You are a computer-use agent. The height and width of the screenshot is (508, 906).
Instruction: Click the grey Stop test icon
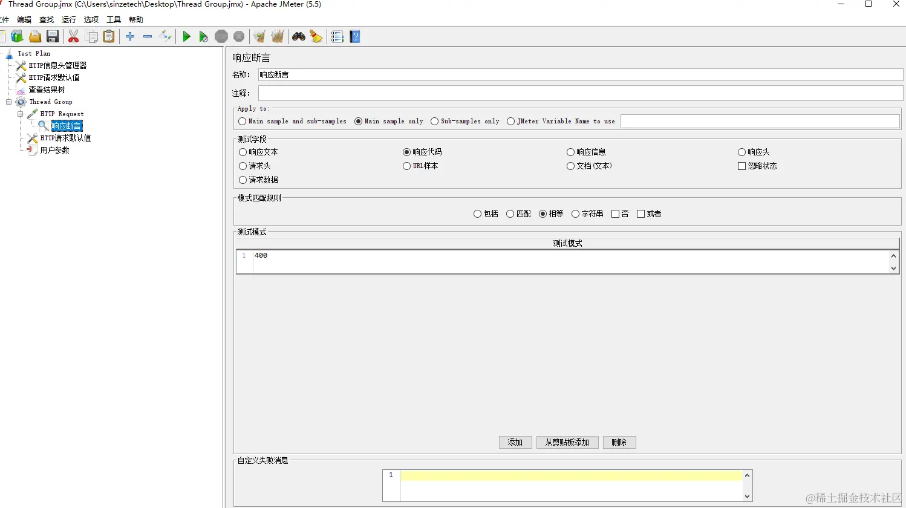point(221,37)
